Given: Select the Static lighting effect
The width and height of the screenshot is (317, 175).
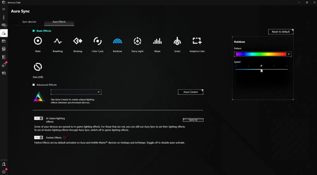Looking at the screenshot, I should (38, 41).
